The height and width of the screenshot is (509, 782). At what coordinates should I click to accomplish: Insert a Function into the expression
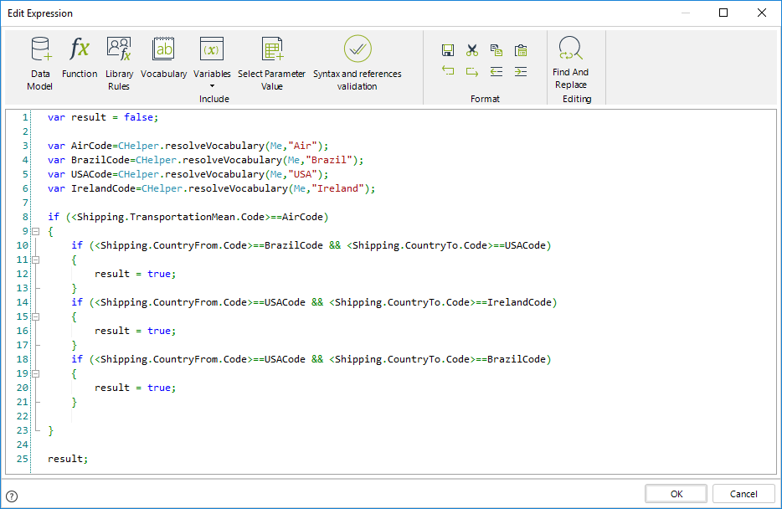point(80,57)
